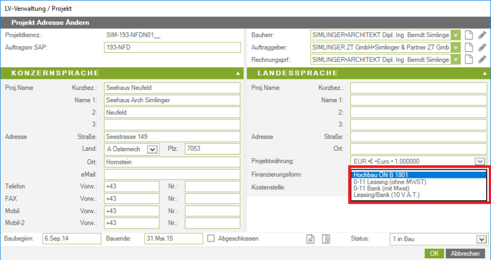Choose 0-11 Leasing (ohne MWST) option
Viewport: 491px width, 260px height.
tap(417, 181)
